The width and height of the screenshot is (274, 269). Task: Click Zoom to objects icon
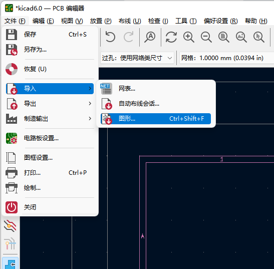point(241,37)
